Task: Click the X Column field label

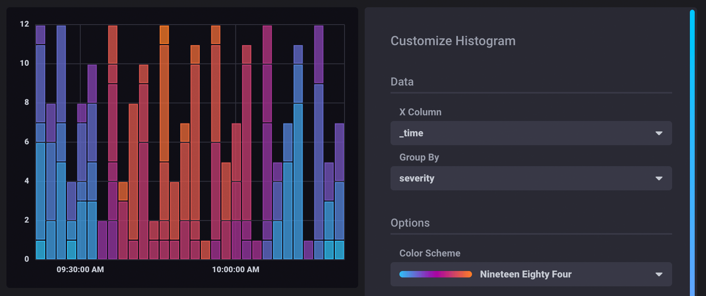Action: [420, 112]
